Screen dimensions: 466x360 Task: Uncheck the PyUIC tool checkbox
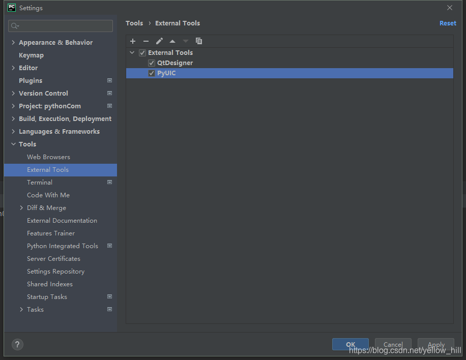coord(152,73)
